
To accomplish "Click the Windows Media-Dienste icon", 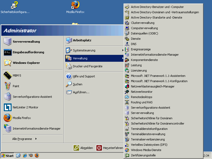I will tap(127, 150).
